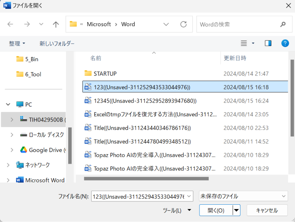Select 12345((Unsaved-311252952893947680)) file
The width and height of the screenshot is (295, 222).
pos(145,101)
